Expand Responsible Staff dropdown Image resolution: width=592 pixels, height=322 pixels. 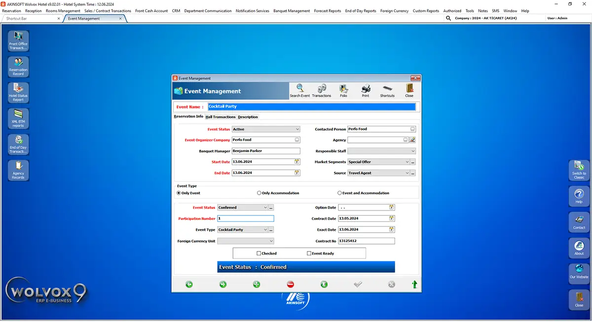pyautogui.click(x=413, y=151)
